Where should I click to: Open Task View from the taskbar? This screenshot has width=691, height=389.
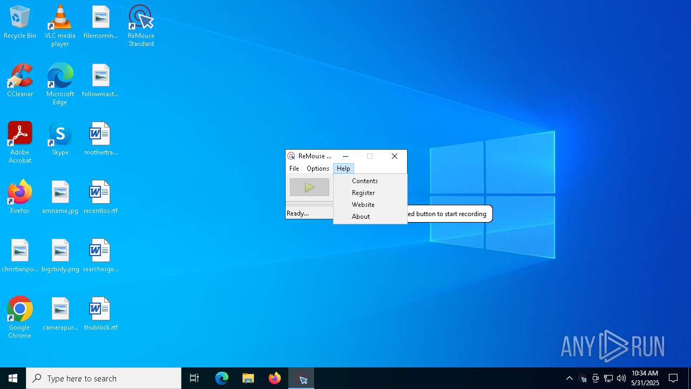click(194, 378)
